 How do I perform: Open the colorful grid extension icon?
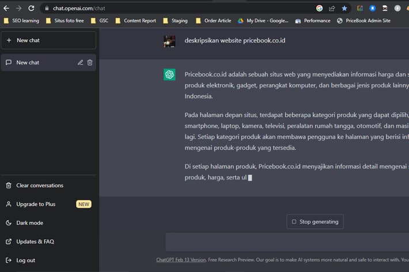[360, 8]
